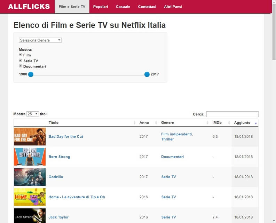
Task: Open the Bad Day for the Cut link
Action: click(66, 137)
